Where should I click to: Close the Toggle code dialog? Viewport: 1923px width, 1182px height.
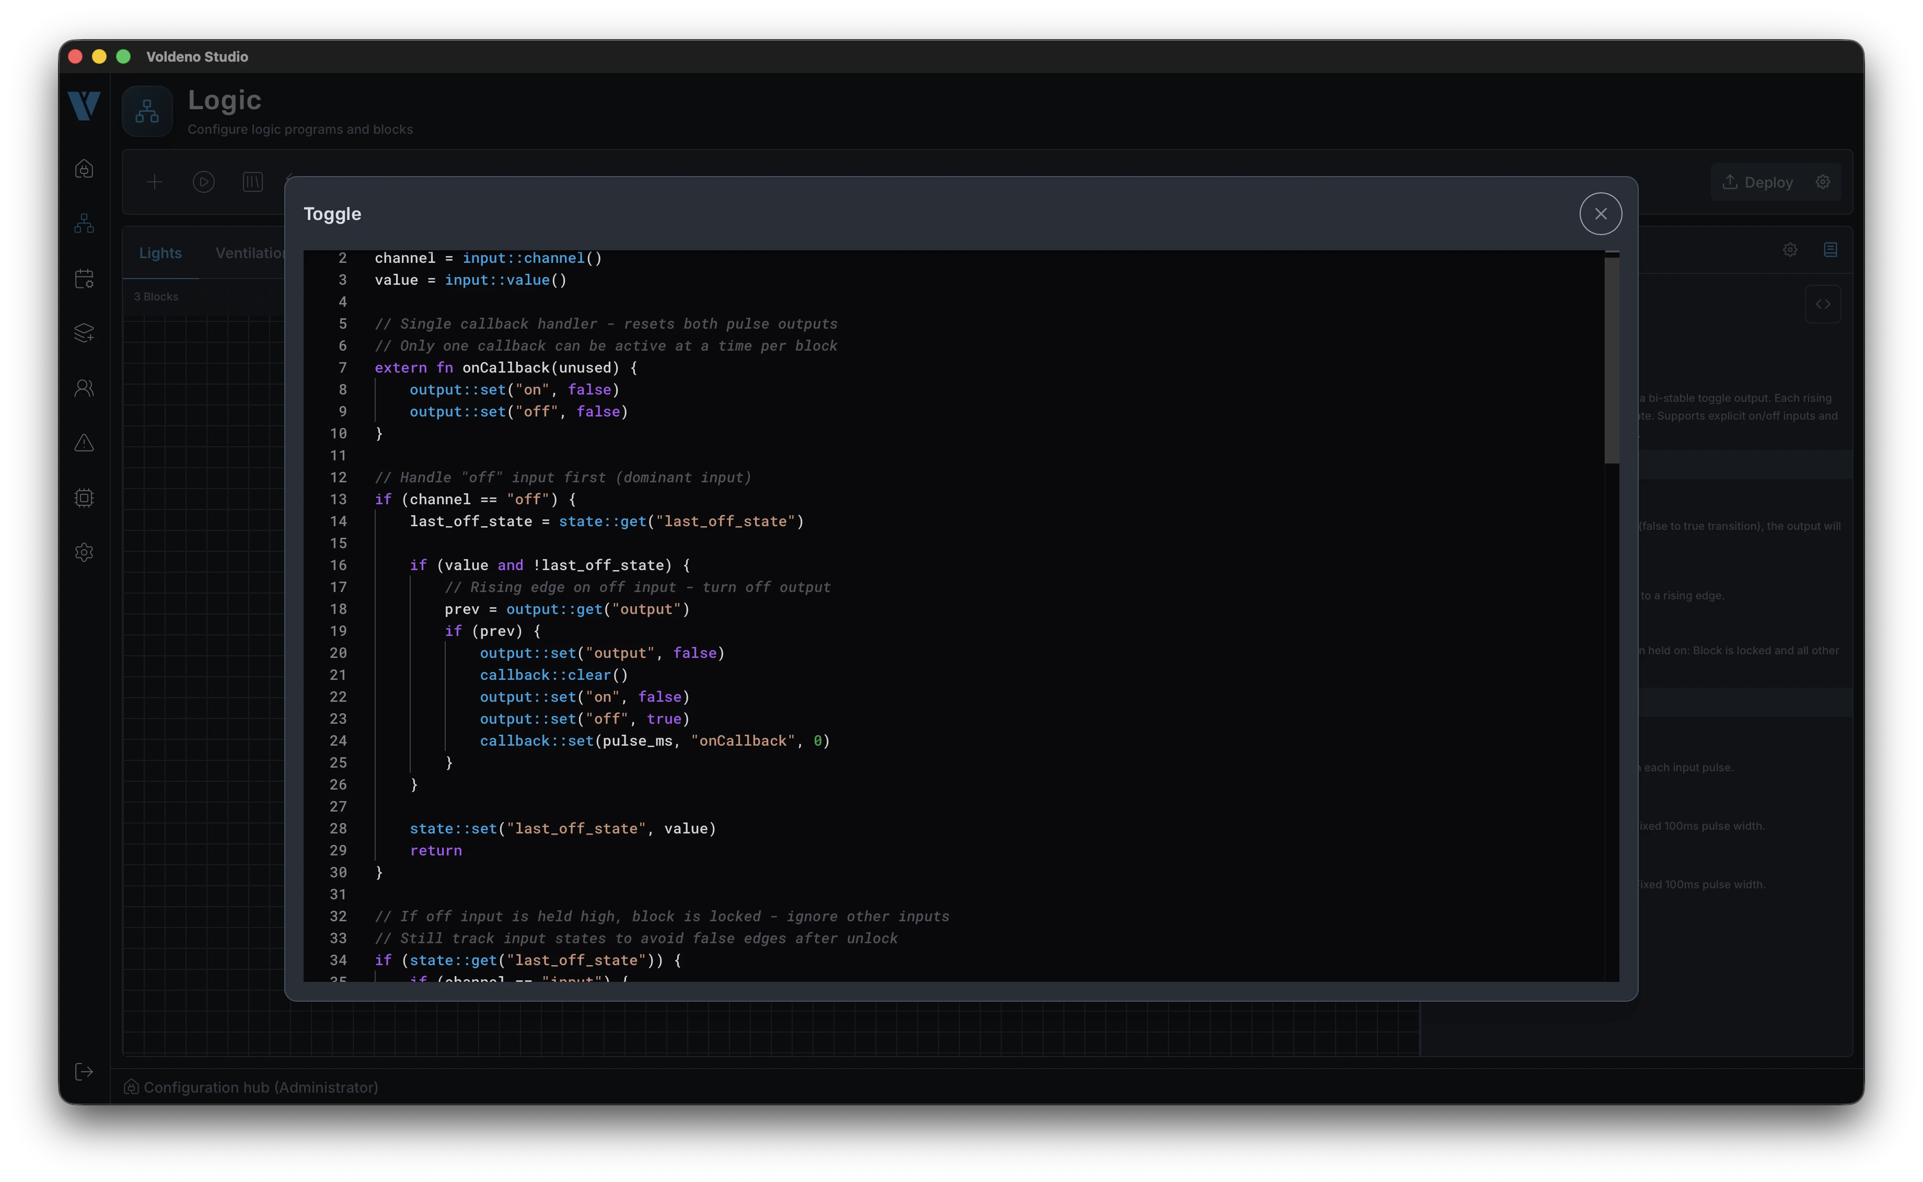1600,213
